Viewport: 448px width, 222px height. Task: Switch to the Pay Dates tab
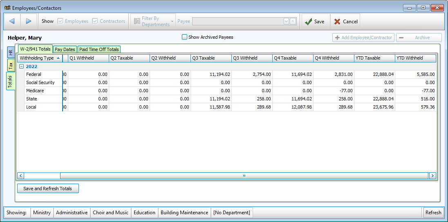(65, 49)
